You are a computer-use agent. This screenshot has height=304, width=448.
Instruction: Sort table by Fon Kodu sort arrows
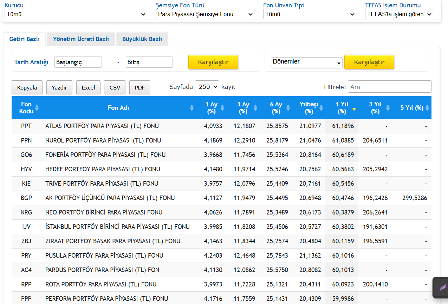pyautogui.click(x=37, y=108)
